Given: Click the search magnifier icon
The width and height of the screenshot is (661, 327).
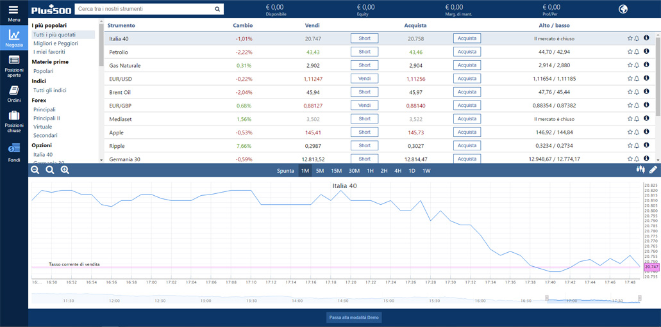Looking at the screenshot, I should [x=217, y=9].
